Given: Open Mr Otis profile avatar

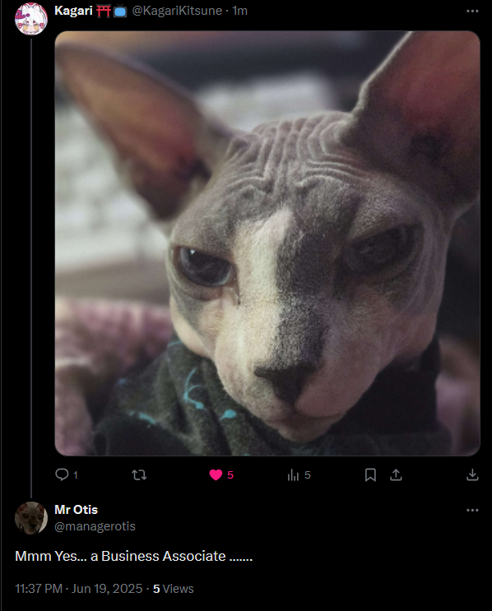Looking at the screenshot, I should (30, 518).
